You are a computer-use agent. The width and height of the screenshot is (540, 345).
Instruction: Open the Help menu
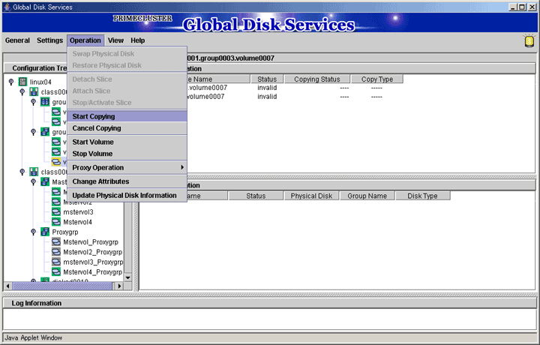click(138, 40)
